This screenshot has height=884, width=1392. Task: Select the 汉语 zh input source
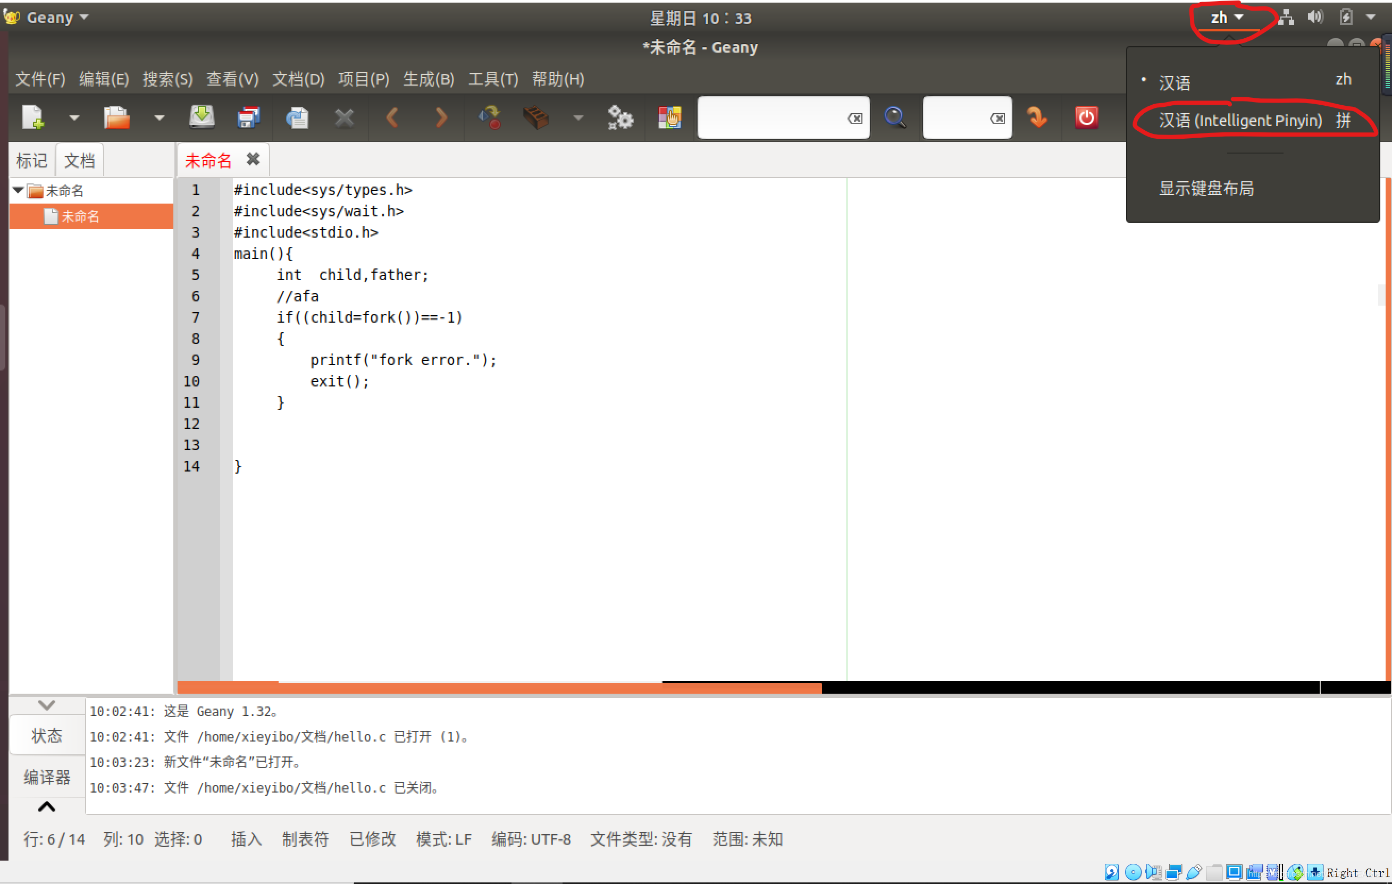pyautogui.click(x=1252, y=81)
